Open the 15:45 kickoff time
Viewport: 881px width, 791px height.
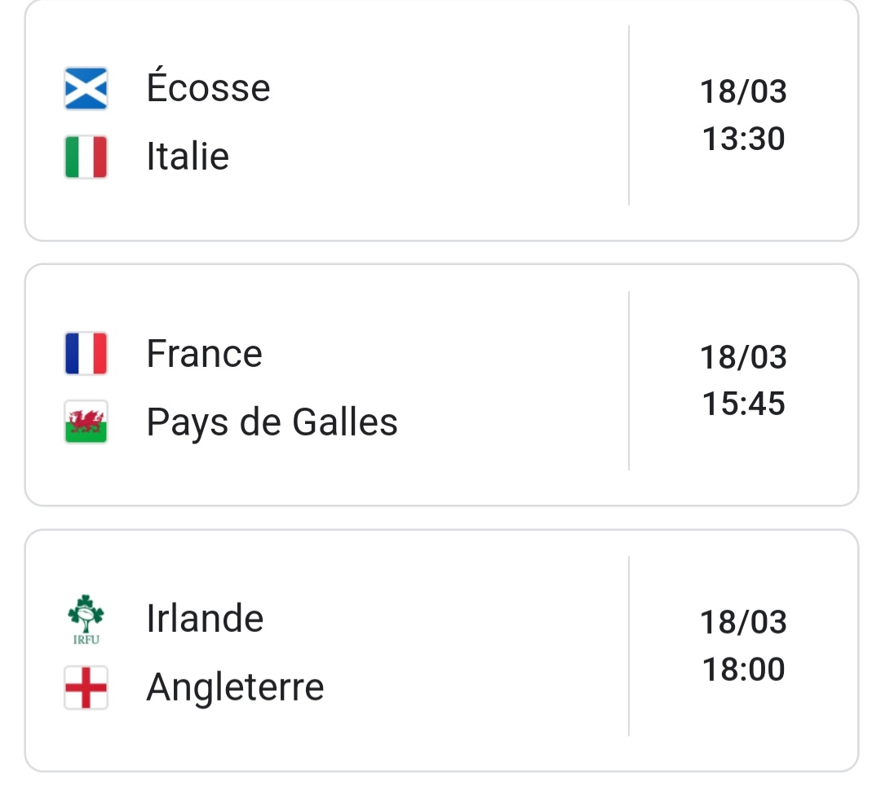point(743,404)
